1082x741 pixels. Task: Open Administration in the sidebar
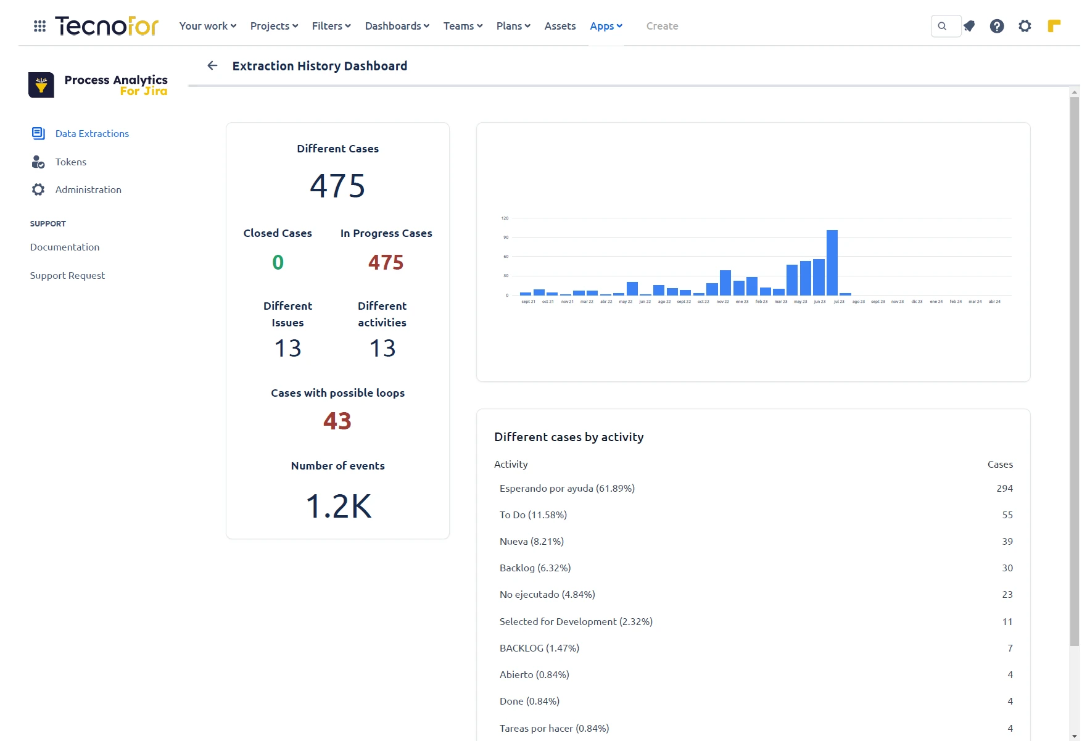point(88,189)
